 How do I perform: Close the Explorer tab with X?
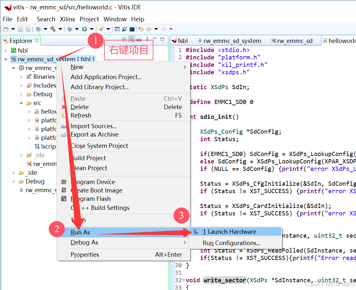coord(37,41)
